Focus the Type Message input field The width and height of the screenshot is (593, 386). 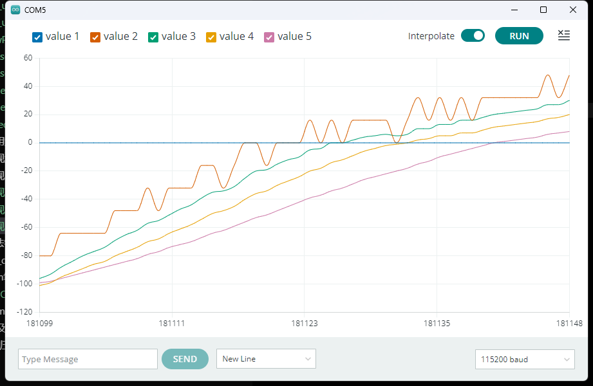(88, 360)
